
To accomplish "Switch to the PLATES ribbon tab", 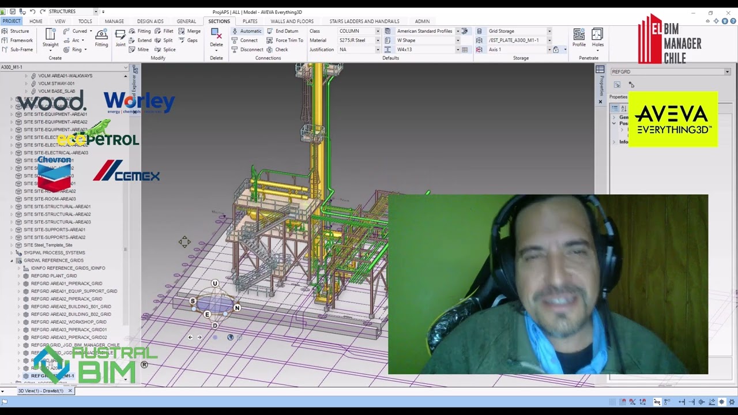I will tap(250, 21).
